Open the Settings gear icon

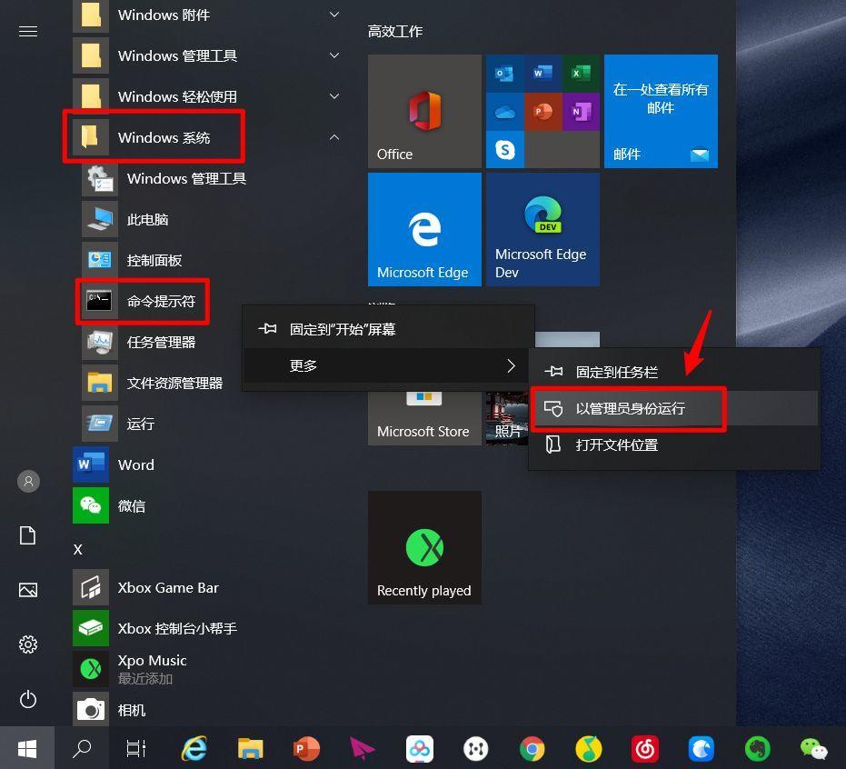[x=28, y=644]
